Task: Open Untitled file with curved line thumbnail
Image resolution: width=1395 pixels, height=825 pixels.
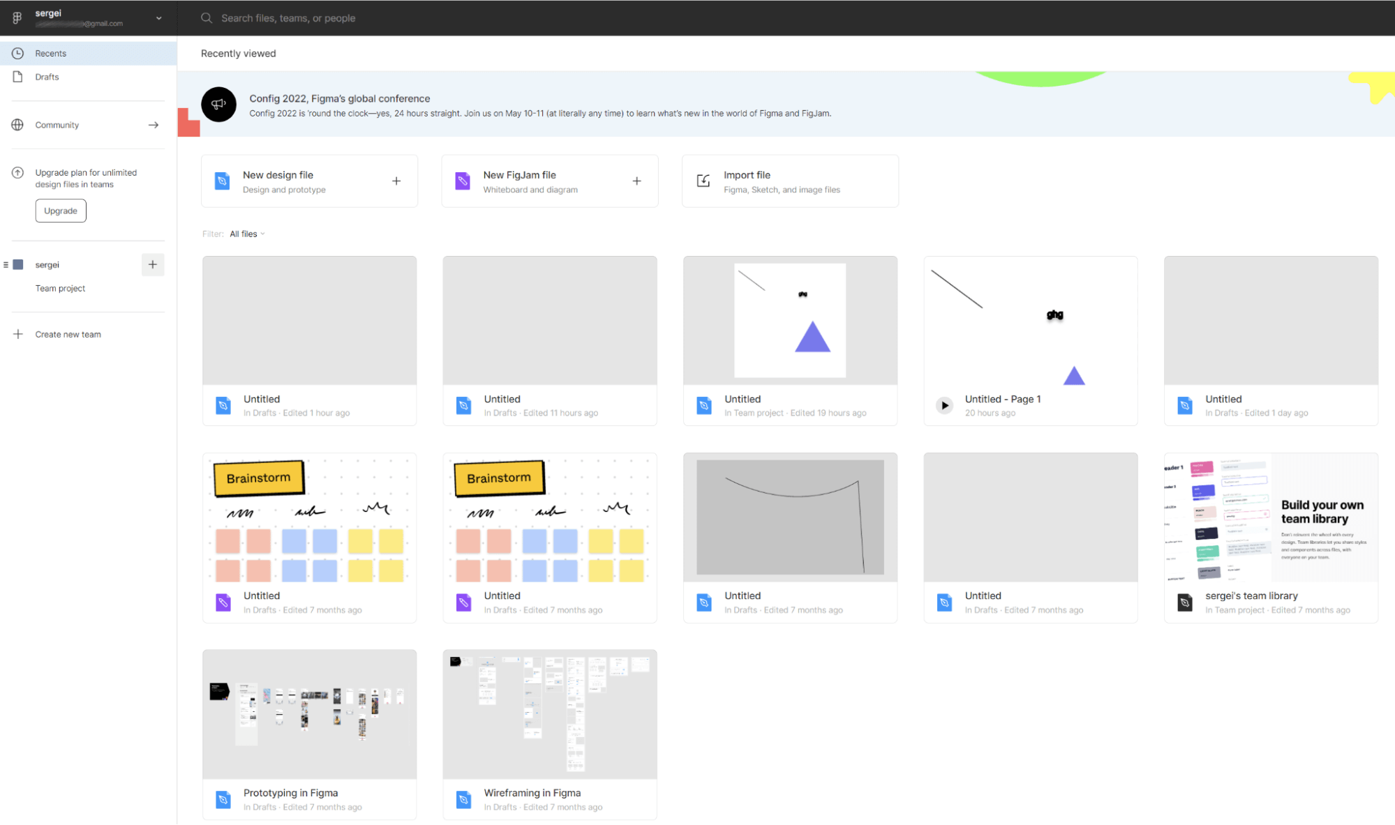Action: click(790, 517)
